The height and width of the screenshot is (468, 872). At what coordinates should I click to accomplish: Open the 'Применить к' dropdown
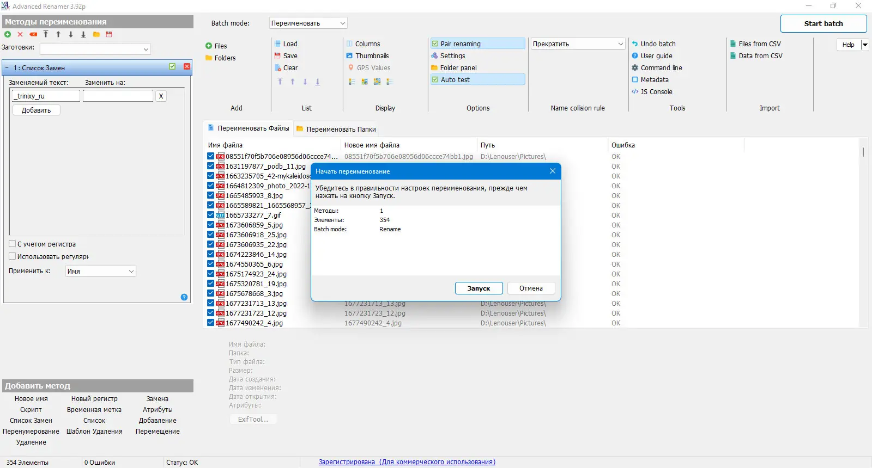point(101,271)
